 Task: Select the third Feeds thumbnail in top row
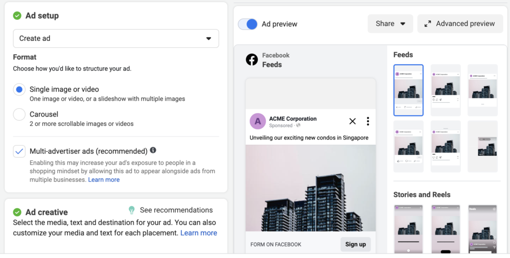click(x=483, y=91)
